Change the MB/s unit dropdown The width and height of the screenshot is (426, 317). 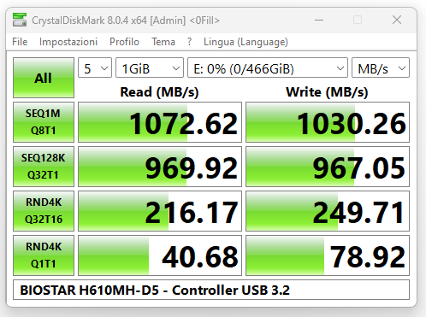click(381, 68)
